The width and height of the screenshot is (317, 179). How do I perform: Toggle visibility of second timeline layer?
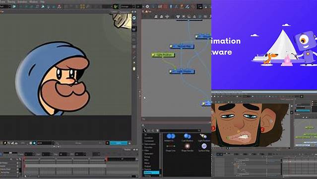17,166
